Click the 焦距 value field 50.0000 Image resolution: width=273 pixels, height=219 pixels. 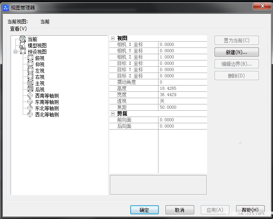[182, 108]
